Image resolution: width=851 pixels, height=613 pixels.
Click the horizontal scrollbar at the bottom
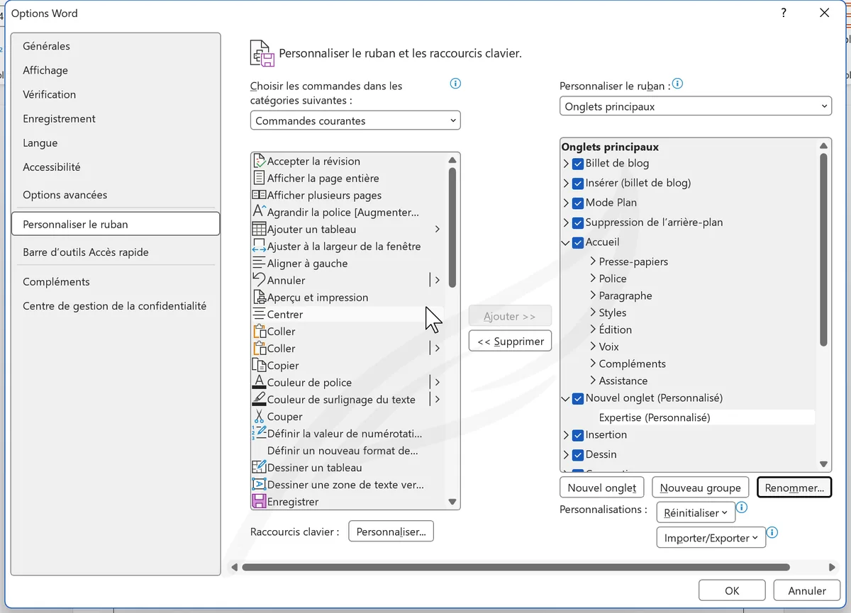click(x=516, y=567)
